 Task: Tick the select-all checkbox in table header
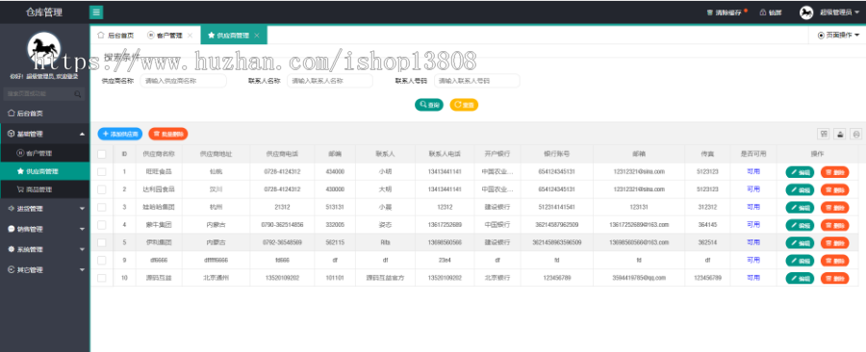point(102,154)
